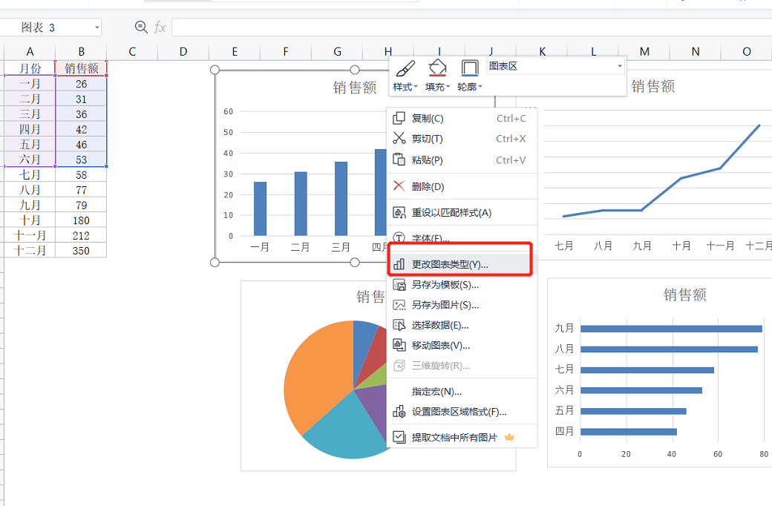Select 另存为模板(S) menu entry
This screenshot has width=772, height=506.
[x=462, y=285]
